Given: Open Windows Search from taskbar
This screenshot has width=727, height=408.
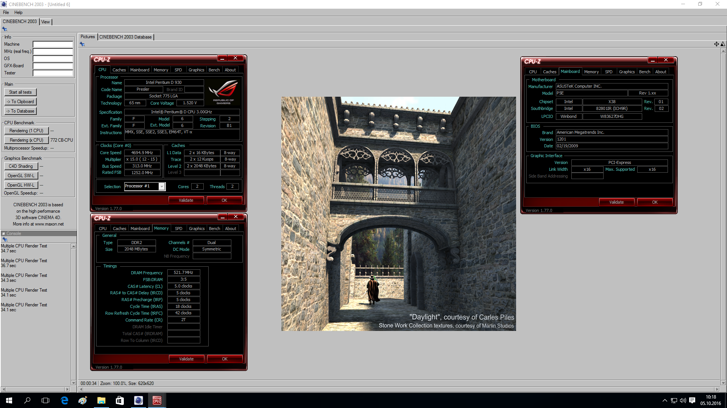Looking at the screenshot, I should (27, 400).
